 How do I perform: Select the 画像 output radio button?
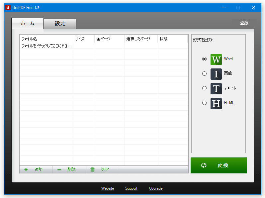pyautogui.click(x=204, y=73)
